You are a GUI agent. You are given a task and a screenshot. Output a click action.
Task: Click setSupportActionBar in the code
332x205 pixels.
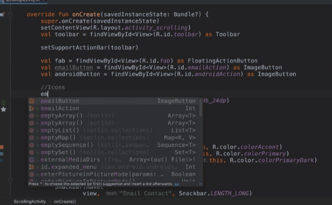(x=74, y=47)
